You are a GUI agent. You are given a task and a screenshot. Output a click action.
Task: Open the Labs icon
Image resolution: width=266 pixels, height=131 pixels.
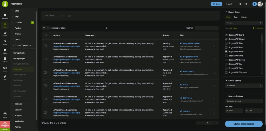[x=5, y=76]
